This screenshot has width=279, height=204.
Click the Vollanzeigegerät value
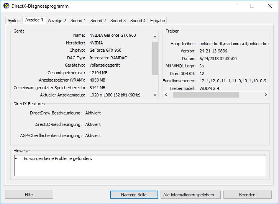coord(105,65)
